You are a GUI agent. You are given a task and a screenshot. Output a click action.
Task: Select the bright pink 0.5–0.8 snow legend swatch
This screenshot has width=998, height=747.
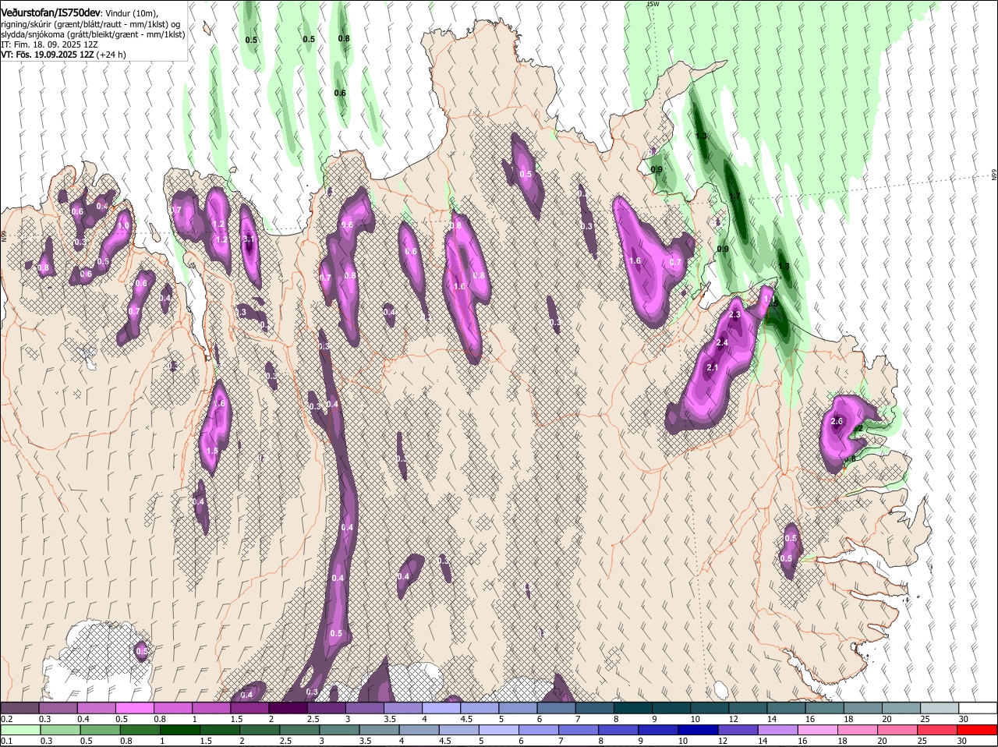(x=134, y=707)
